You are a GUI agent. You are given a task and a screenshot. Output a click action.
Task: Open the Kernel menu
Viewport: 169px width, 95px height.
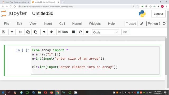[77, 24]
